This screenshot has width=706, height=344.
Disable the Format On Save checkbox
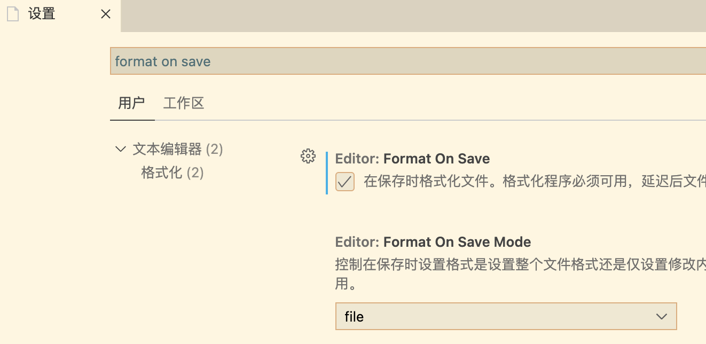pos(344,182)
